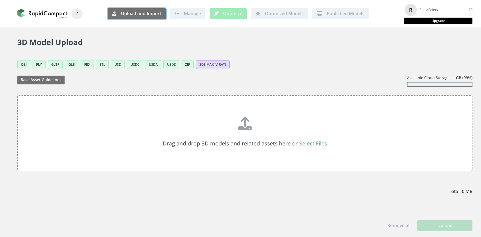Select the 3DS MAX (V-RAY) tag
The width and height of the screenshot is (481, 237).
tap(212, 65)
